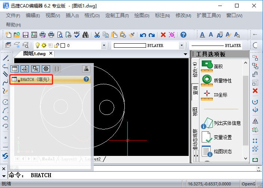
Task: Open the 修改(M) menu
Action: click(183, 16)
